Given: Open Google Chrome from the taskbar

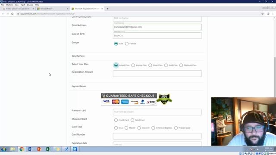Looking at the screenshot, I should coord(22,149).
